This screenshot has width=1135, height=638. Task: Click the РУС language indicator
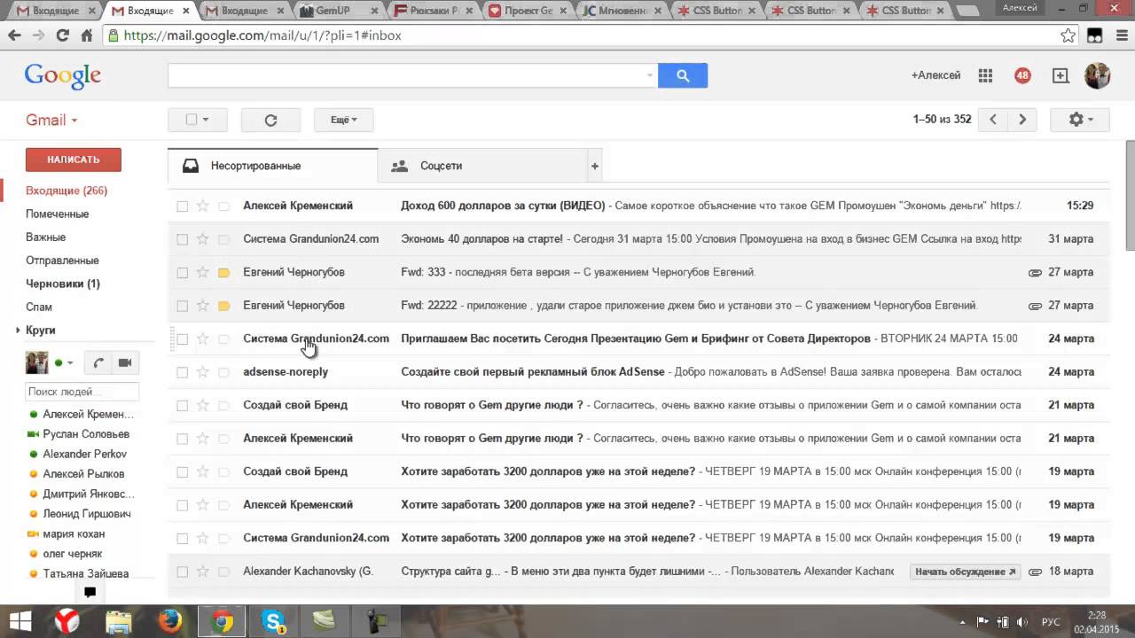pos(1049,621)
